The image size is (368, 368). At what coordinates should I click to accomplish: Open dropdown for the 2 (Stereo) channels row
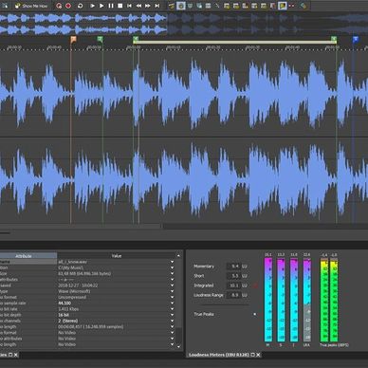(172, 321)
